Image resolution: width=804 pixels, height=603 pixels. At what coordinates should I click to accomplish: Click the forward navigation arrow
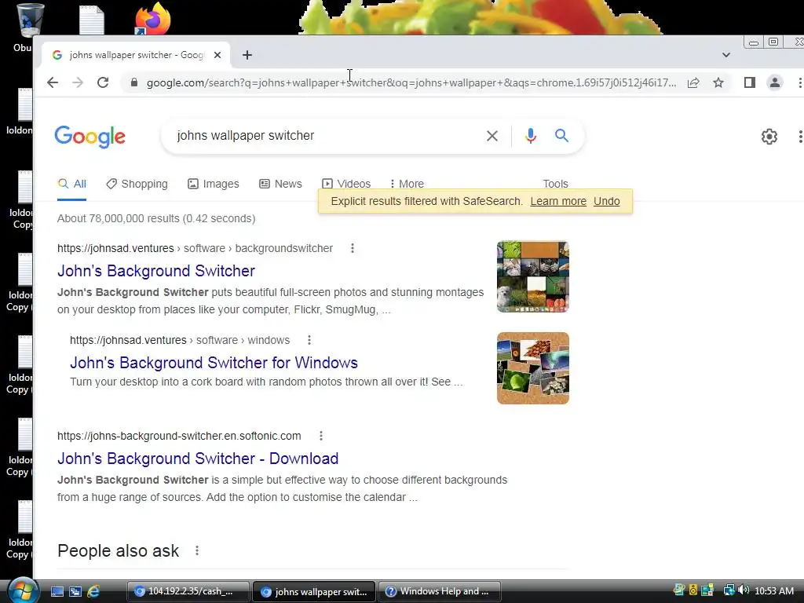[x=78, y=82]
